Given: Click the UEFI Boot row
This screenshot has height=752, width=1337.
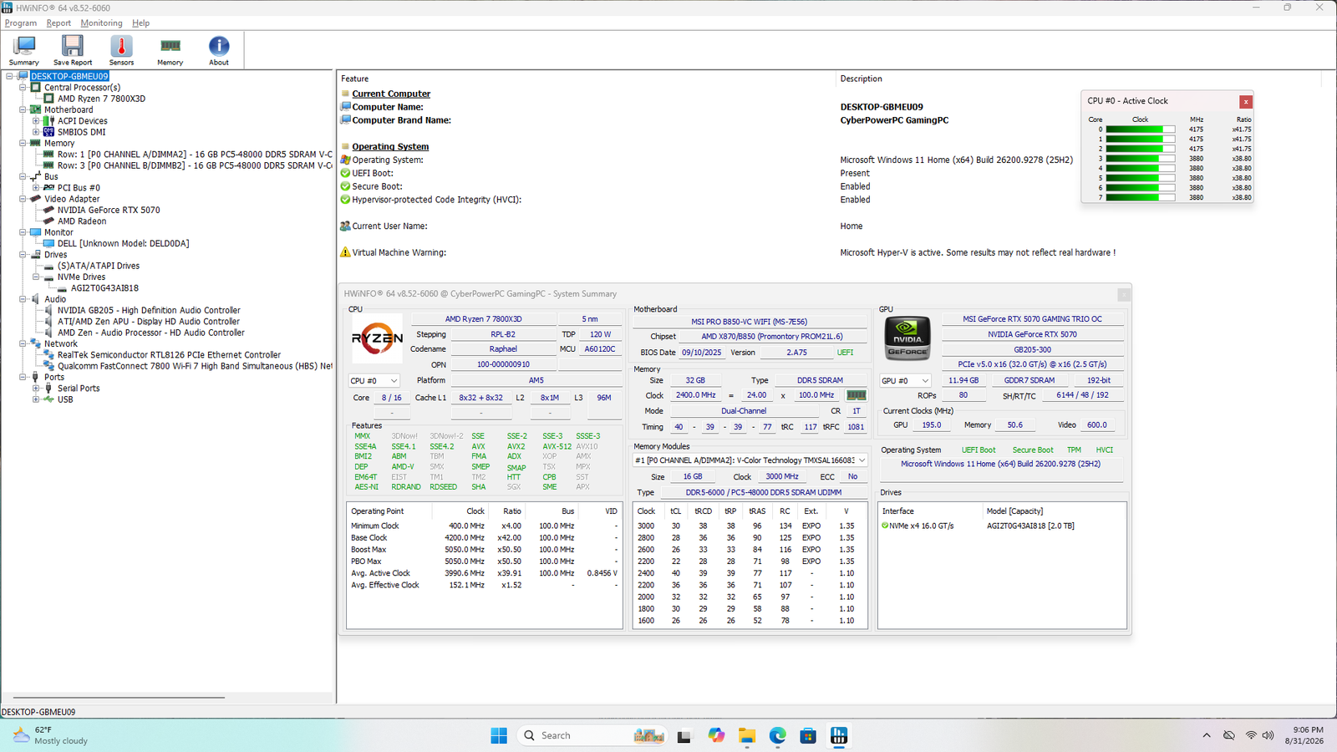Looking at the screenshot, I should coord(373,173).
